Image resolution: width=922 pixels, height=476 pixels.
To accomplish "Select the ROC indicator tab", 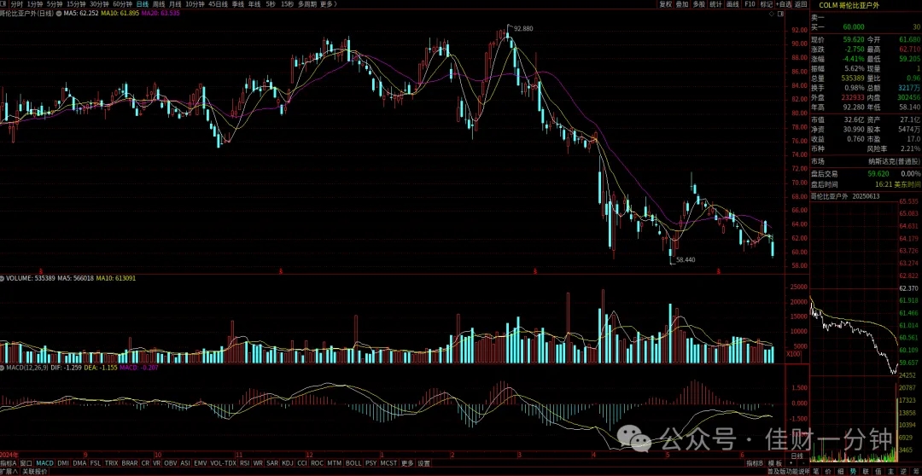I will coord(318,463).
